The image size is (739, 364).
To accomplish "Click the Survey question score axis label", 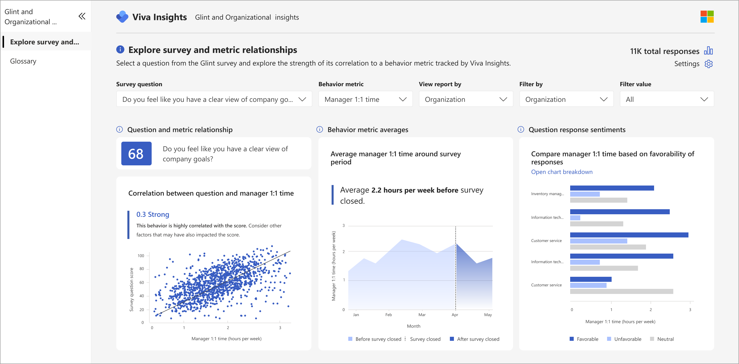I will tap(131, 289).
